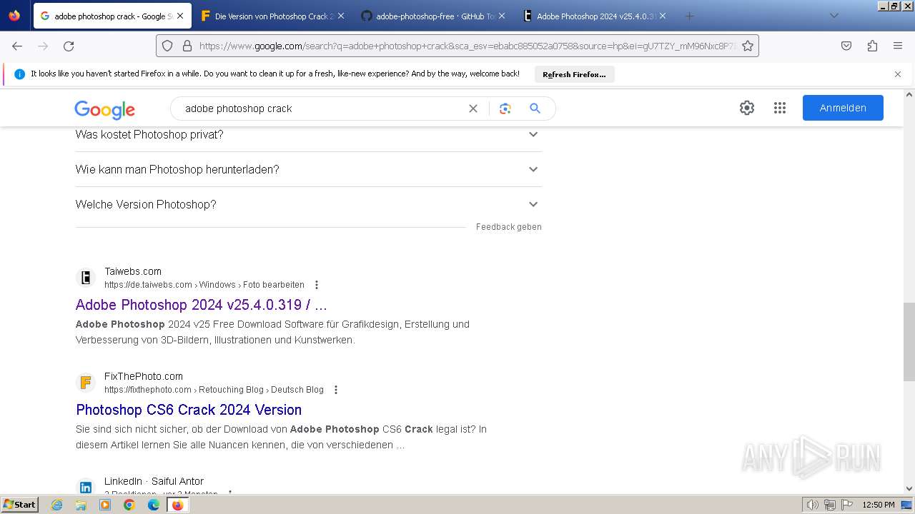Image resolution: width=915 pixels, height=514 pixels.
Task: Go back with the browser back arrow
Action: (x=17, y=46)
